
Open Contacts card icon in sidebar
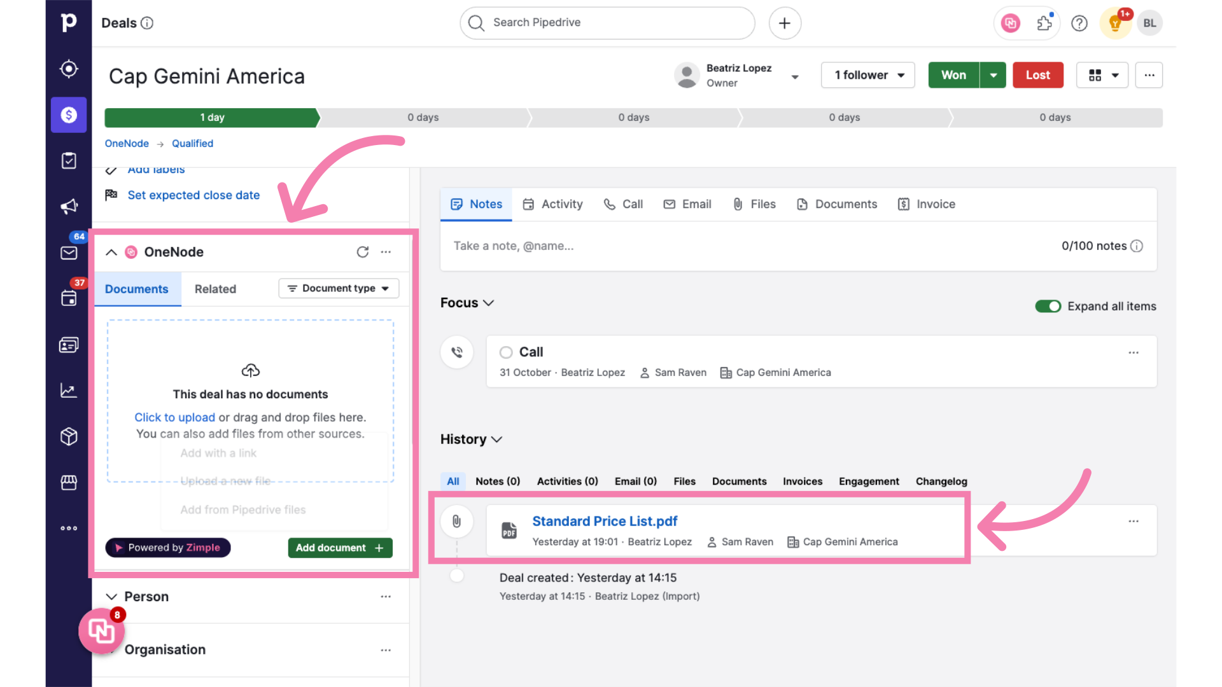(x=69, y=345)
